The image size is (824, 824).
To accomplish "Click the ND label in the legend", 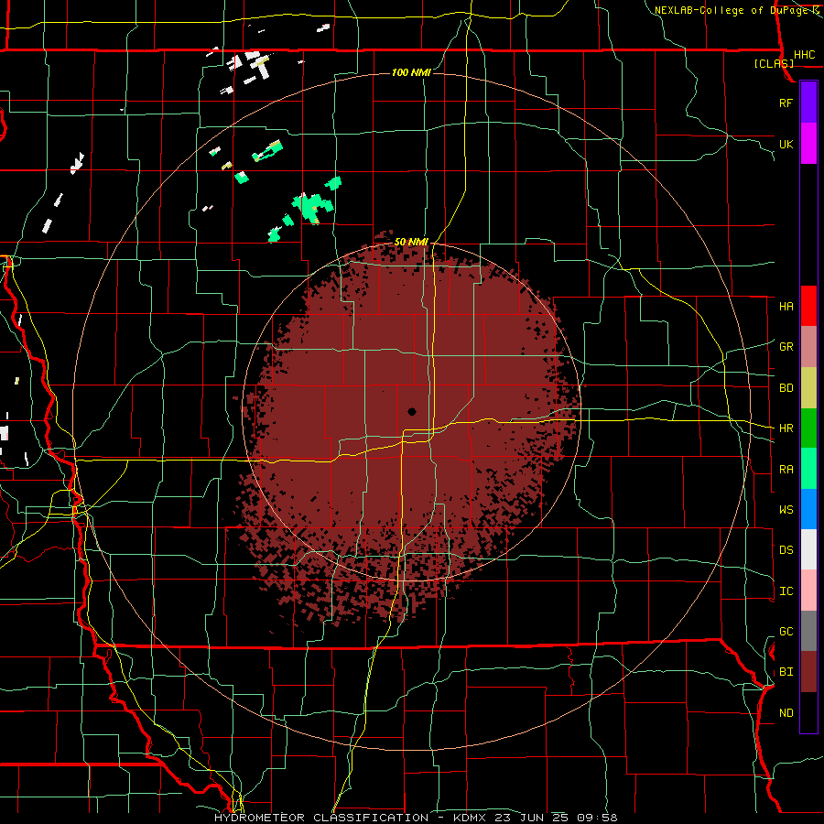I will [x=786, y=713].
